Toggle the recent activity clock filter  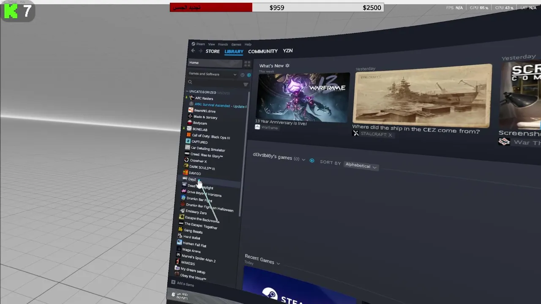243,75
